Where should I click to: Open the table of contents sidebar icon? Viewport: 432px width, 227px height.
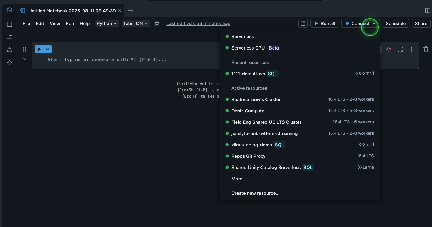tap(10, 24)
